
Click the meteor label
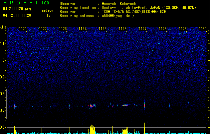(47, 10)
